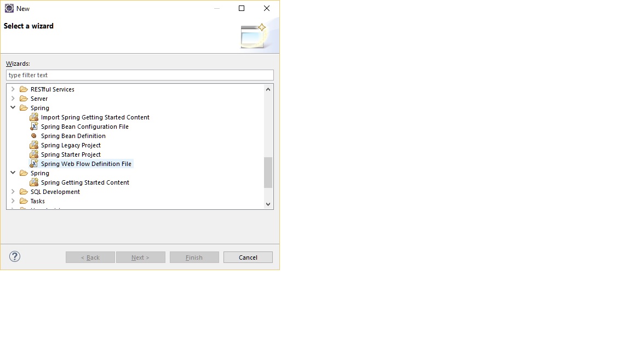Image resolution: width=631 pixels, height=355 pixels.
Task: Select the RESTful Services category label
Action: 53,89
